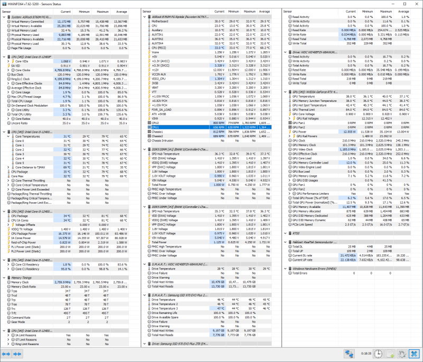
Task: Click the +12V voltage icon
Action: click(149, 70)
